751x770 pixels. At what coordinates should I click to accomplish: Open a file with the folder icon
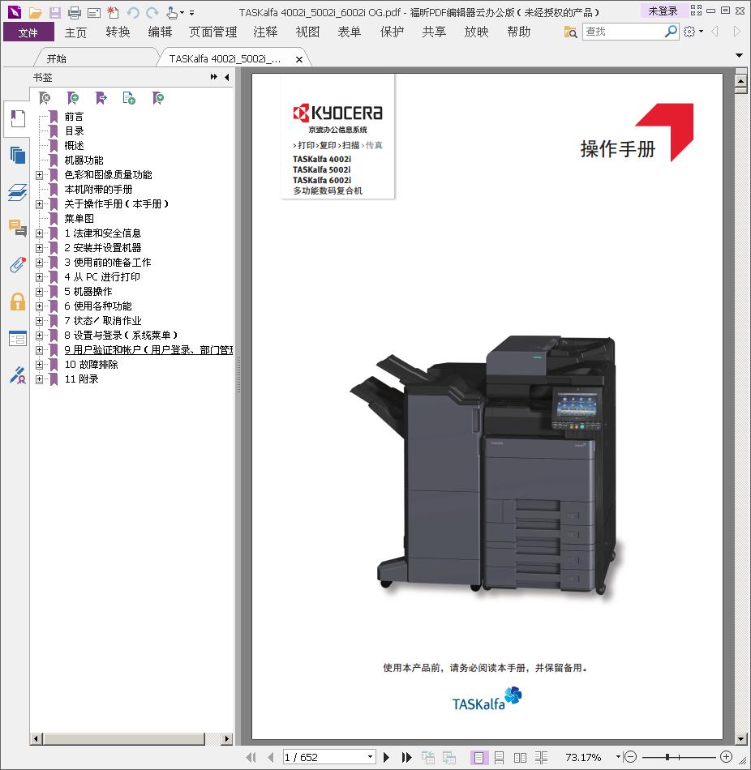[35, 12]
